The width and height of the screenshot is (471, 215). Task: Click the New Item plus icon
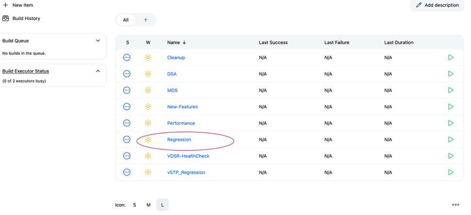tap(6, 5)
